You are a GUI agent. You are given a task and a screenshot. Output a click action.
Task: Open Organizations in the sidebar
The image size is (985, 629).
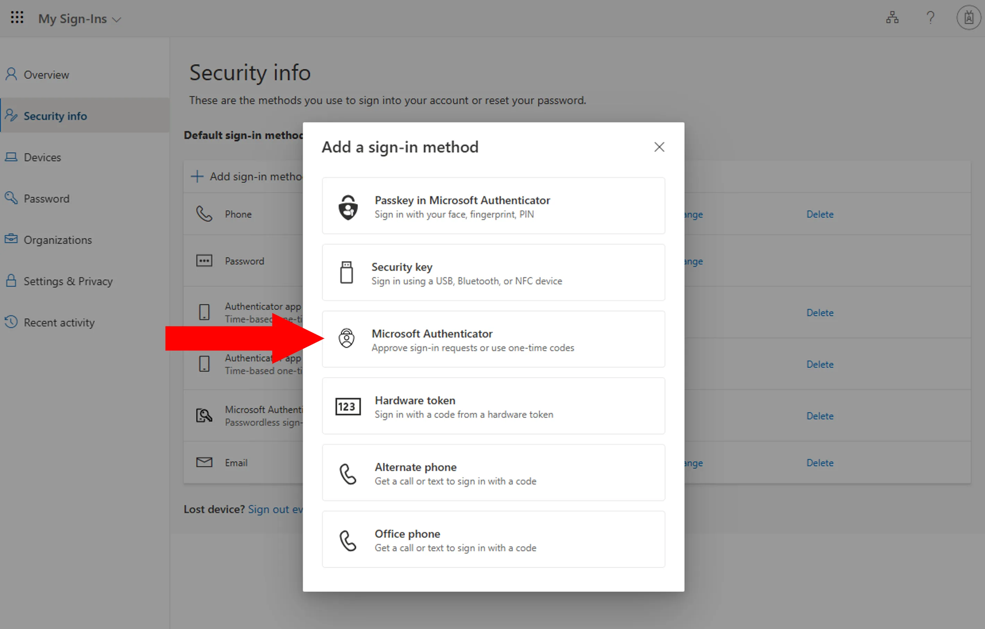coord(57,240)
